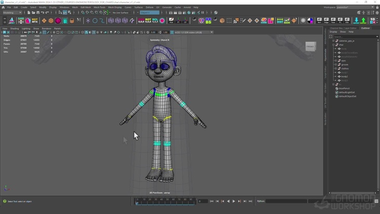
Task: Click the RST MTX shelf icon
Action: point(35,21)
